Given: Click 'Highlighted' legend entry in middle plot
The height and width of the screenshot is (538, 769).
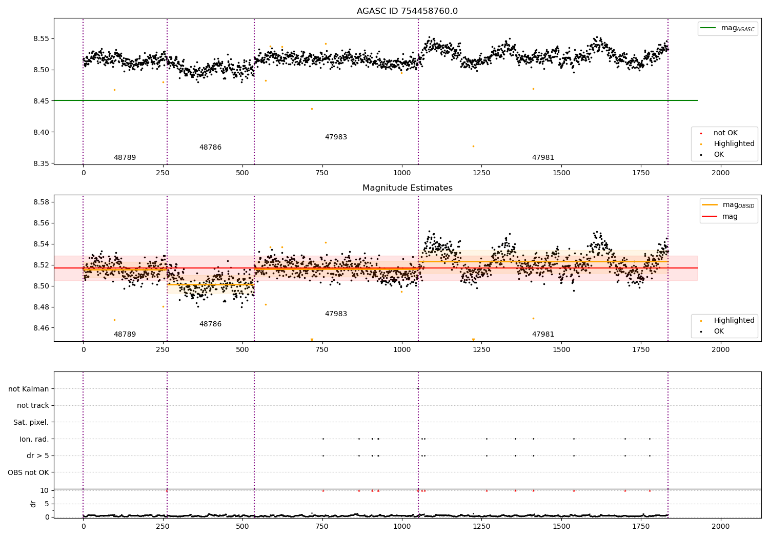Looking at the screenshot, I should point(726,321).
